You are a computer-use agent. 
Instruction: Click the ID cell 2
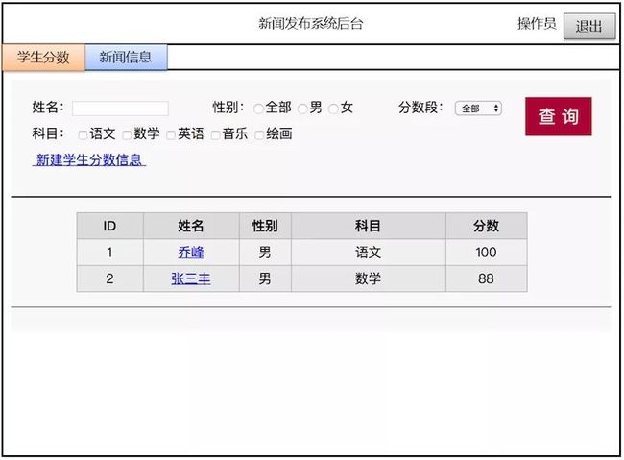point(109,278)
